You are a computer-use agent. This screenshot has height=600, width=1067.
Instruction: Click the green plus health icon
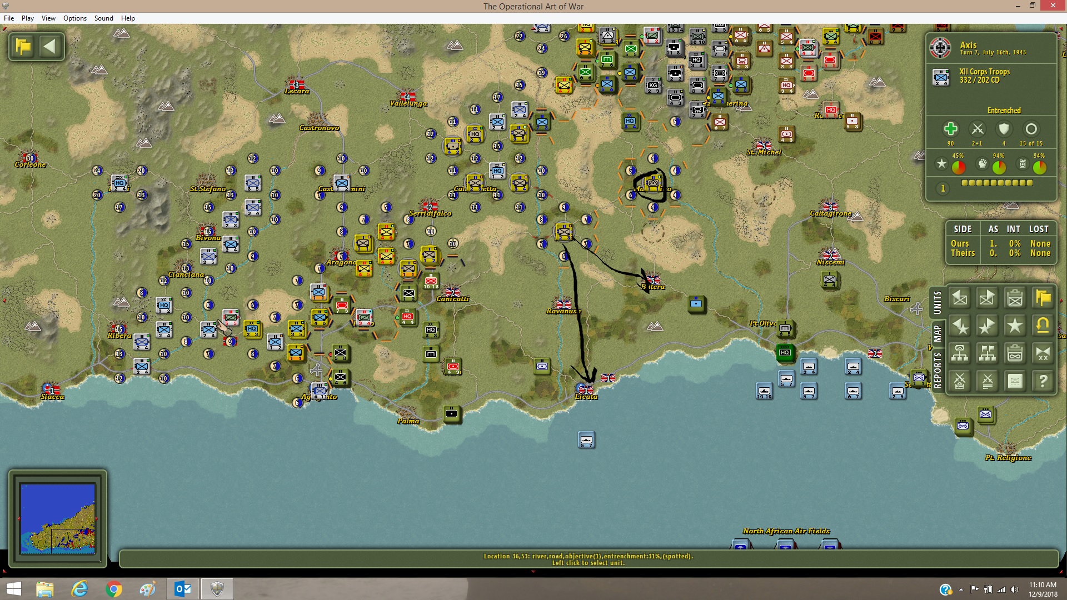pyautogui.click(x=950, y=129)
